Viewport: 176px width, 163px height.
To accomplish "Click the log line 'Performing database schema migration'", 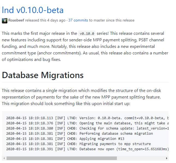I will (80, 134).
